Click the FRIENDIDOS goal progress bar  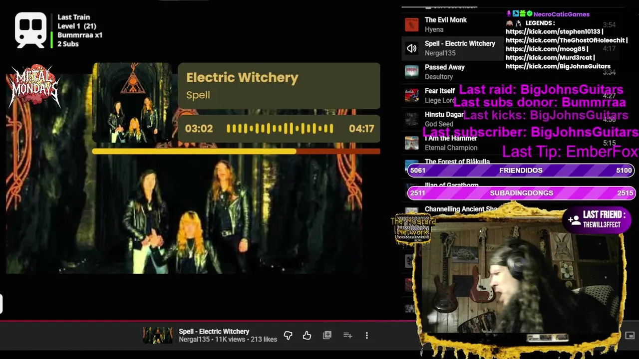pos(521,171)
